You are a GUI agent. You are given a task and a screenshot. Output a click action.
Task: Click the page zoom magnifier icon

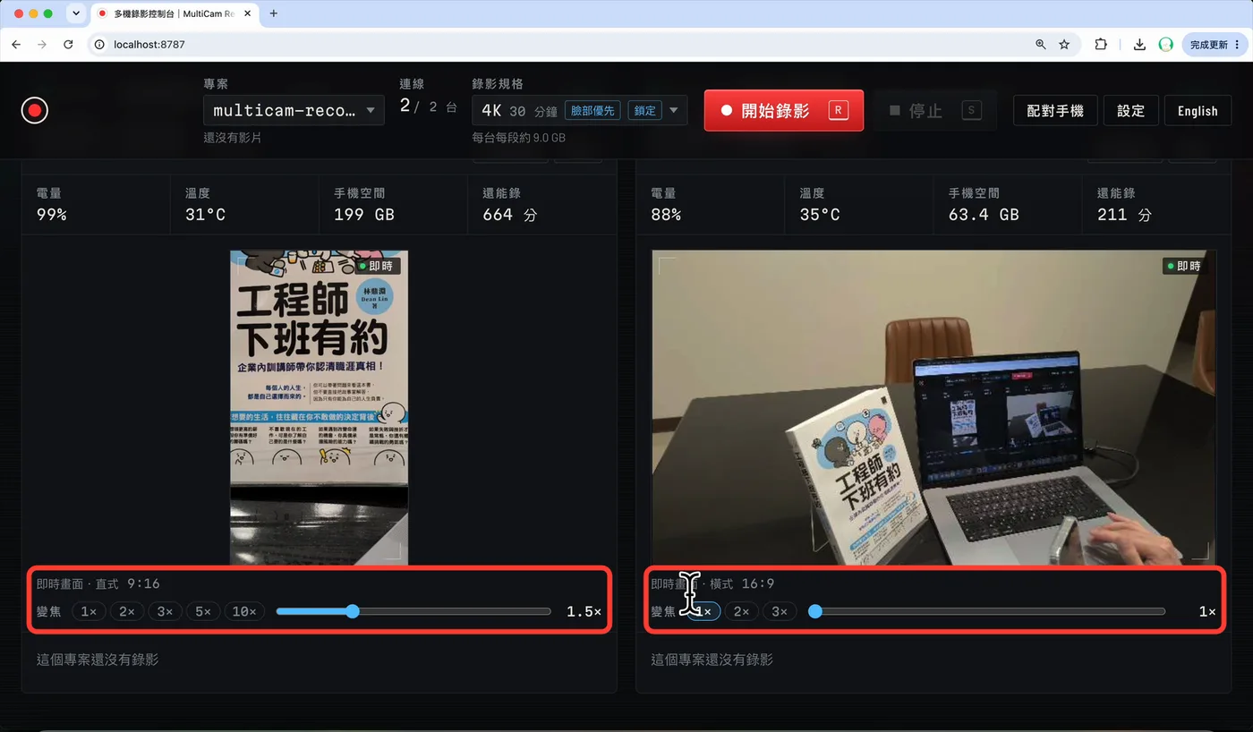(1040, 44)
